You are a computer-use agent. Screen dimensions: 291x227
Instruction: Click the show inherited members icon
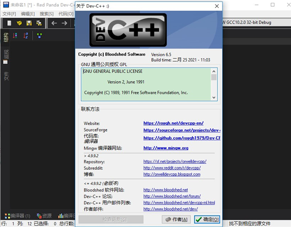click(39, 35)
